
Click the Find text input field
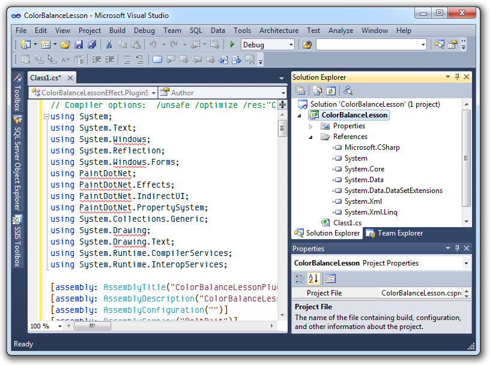pos(367,44)
